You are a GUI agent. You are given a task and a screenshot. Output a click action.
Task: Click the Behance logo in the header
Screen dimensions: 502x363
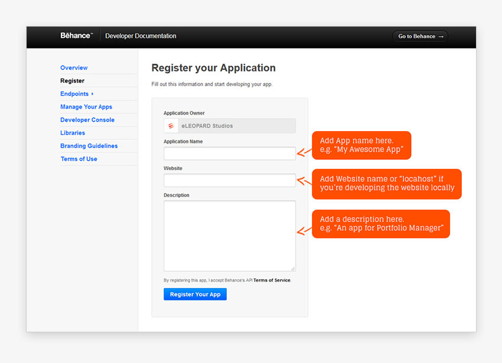tap(76, 36)
